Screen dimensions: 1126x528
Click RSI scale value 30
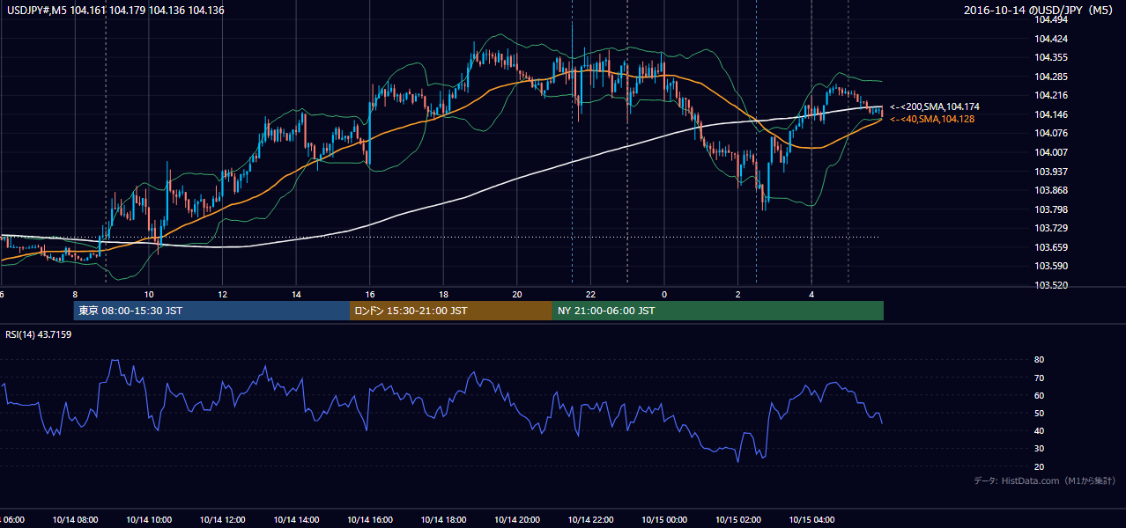pos(1040,449)
